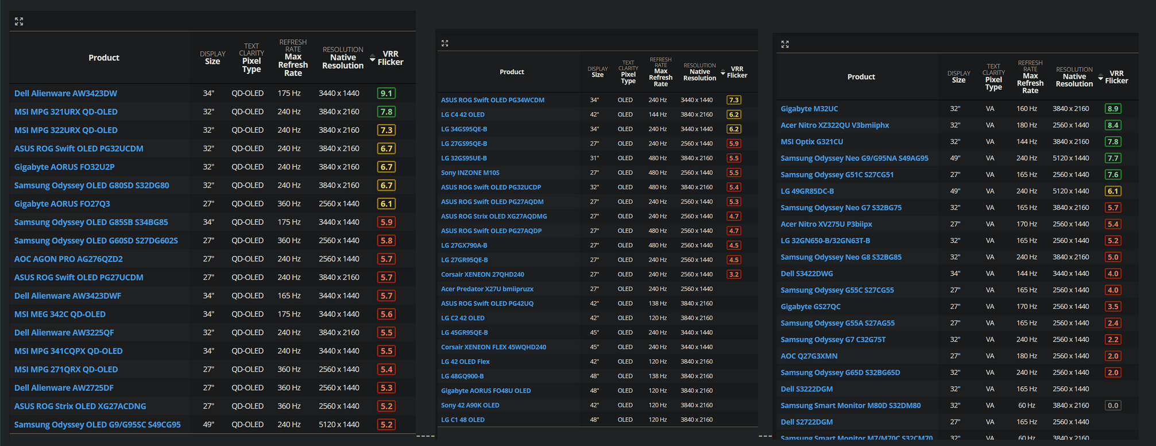1156x446 pixels.
Task: Open ASUS ROG Swift OLED PG32UCDM link
Action: 79,148
